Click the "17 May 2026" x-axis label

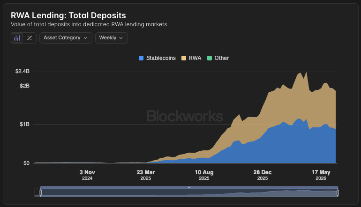pos(321,175)
